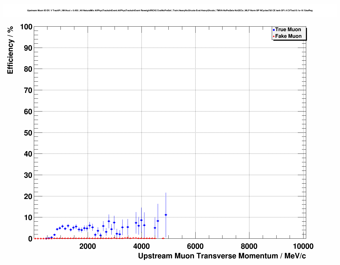Select the rightmost blue True Muon data point
340x265 pixels.
pos(166,215)
